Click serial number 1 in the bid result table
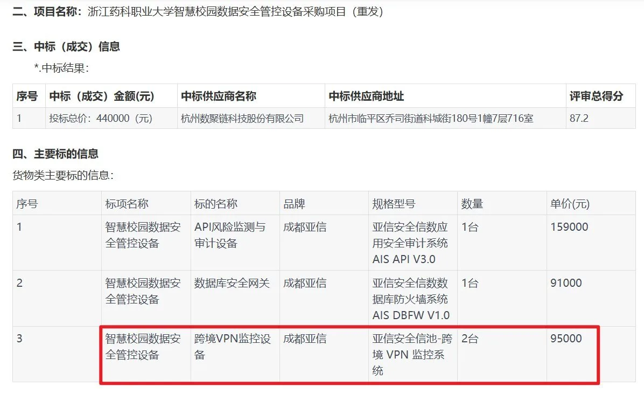Image resolution: width=644 pixels, height=393 pixels. click(19, 119)
